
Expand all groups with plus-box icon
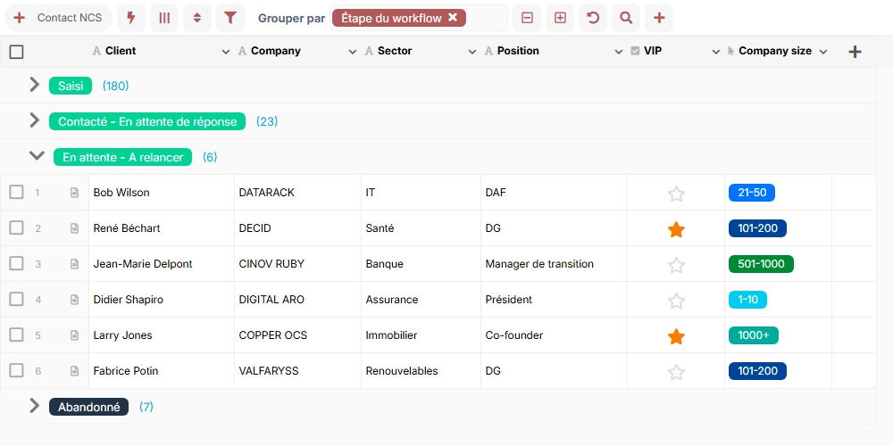pyautogui.click(x=560, y=18)
